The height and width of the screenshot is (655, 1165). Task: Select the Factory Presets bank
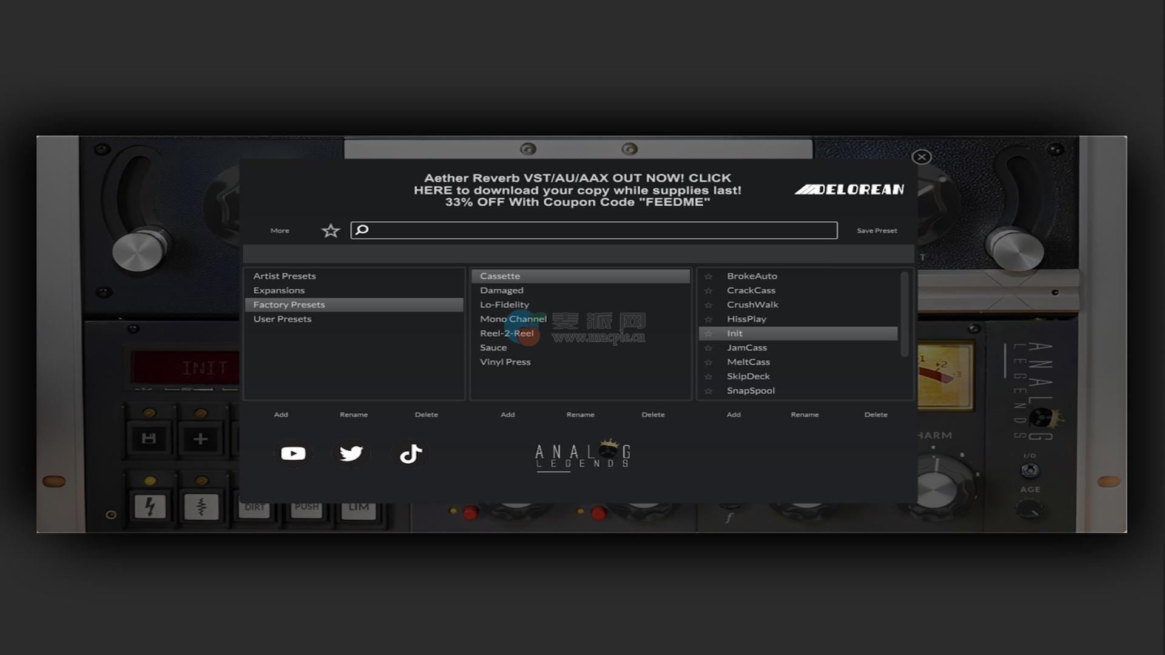pos(289,304)
